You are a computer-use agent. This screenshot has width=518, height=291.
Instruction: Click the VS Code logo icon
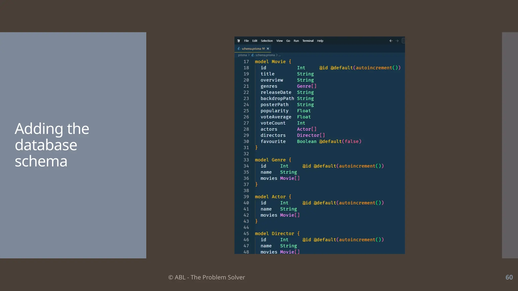click(x=239, y=41)
